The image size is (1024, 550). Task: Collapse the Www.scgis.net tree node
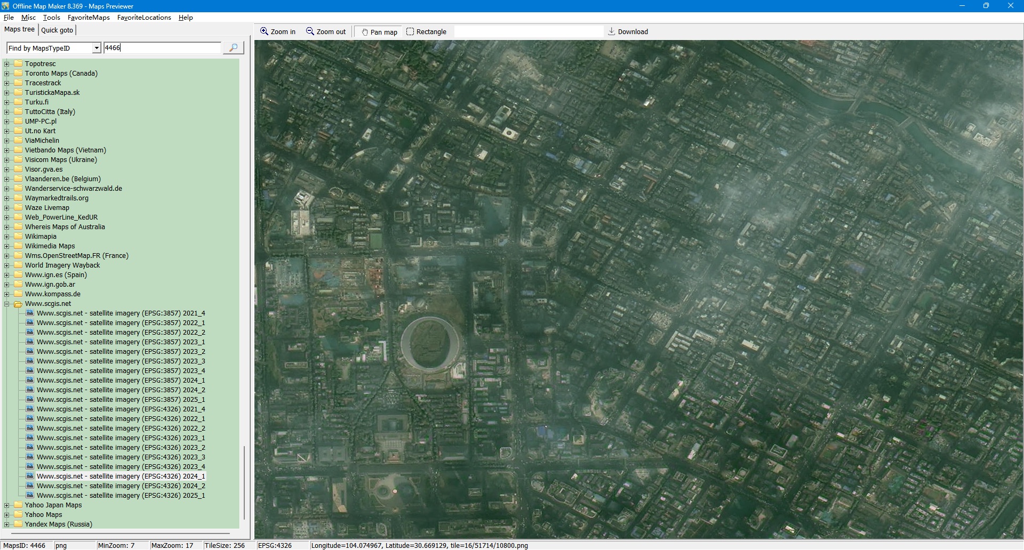click(7, 304)
